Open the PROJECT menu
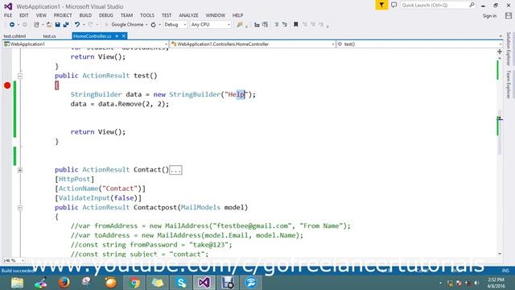Screen dimensions: 515x290 [x=63, y=15]
